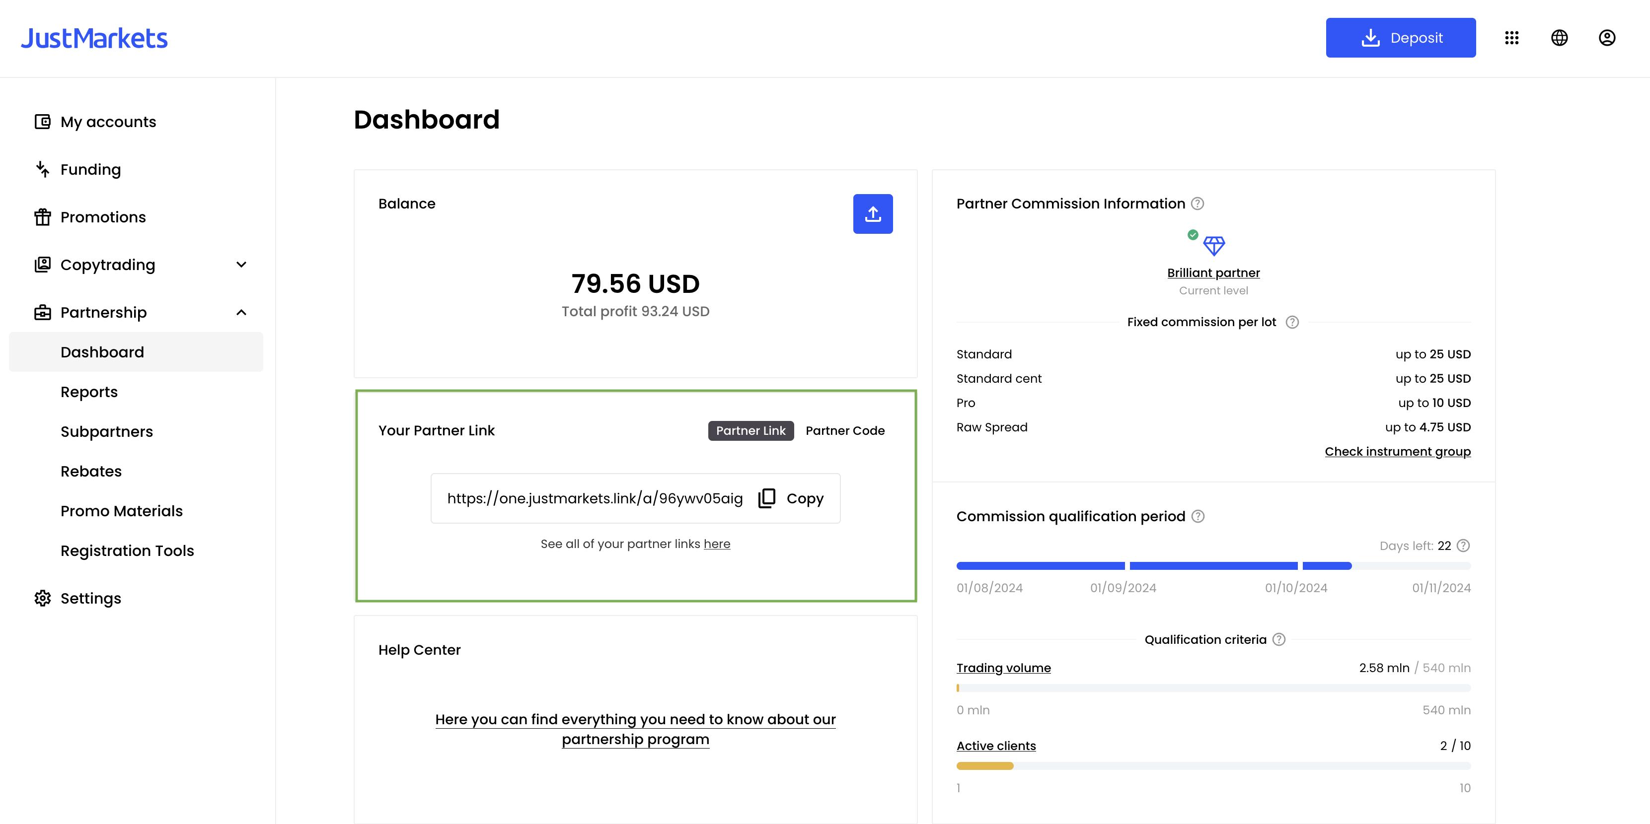Screen dimensions: 1650x824
Task: Switch to Partner Code view
Action: (845, 430)
